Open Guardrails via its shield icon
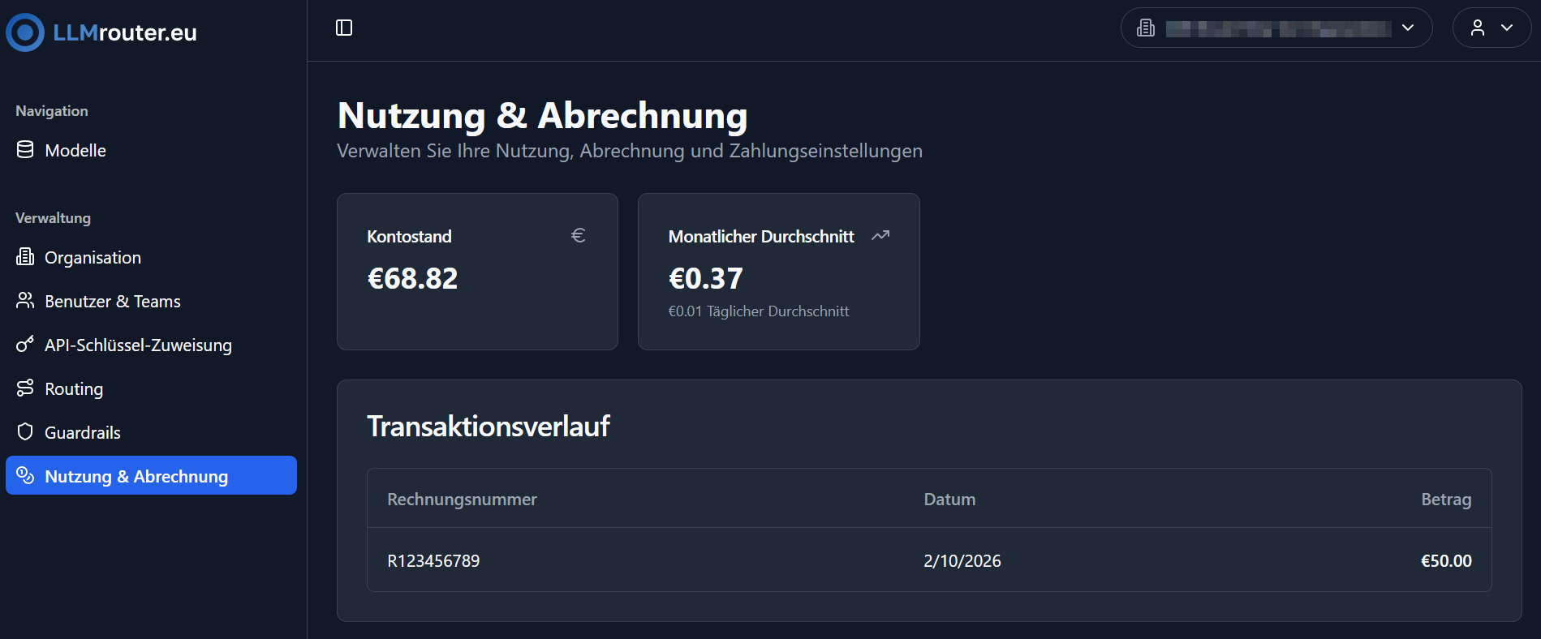This screenshot has height=639, width=1541. (24, 431)
